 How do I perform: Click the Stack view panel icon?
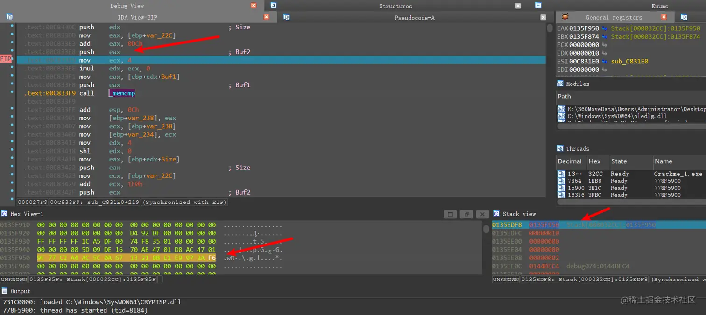click(x=496, y=214)
